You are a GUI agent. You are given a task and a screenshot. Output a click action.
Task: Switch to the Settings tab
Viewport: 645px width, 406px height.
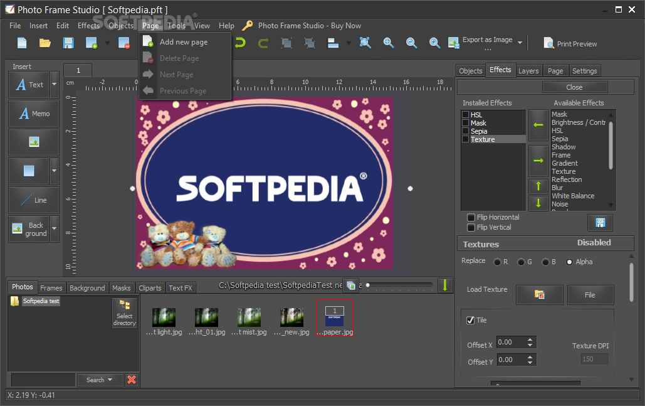(x=585, y=71)
